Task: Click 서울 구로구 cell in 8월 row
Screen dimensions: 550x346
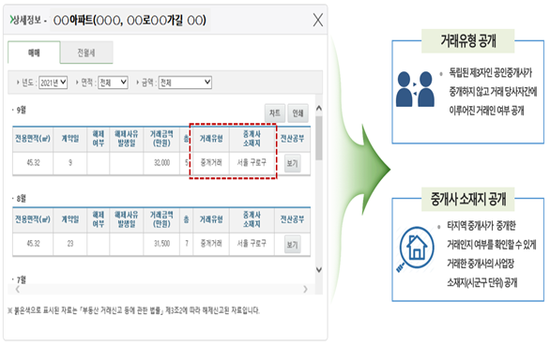Action: [252, 243]
